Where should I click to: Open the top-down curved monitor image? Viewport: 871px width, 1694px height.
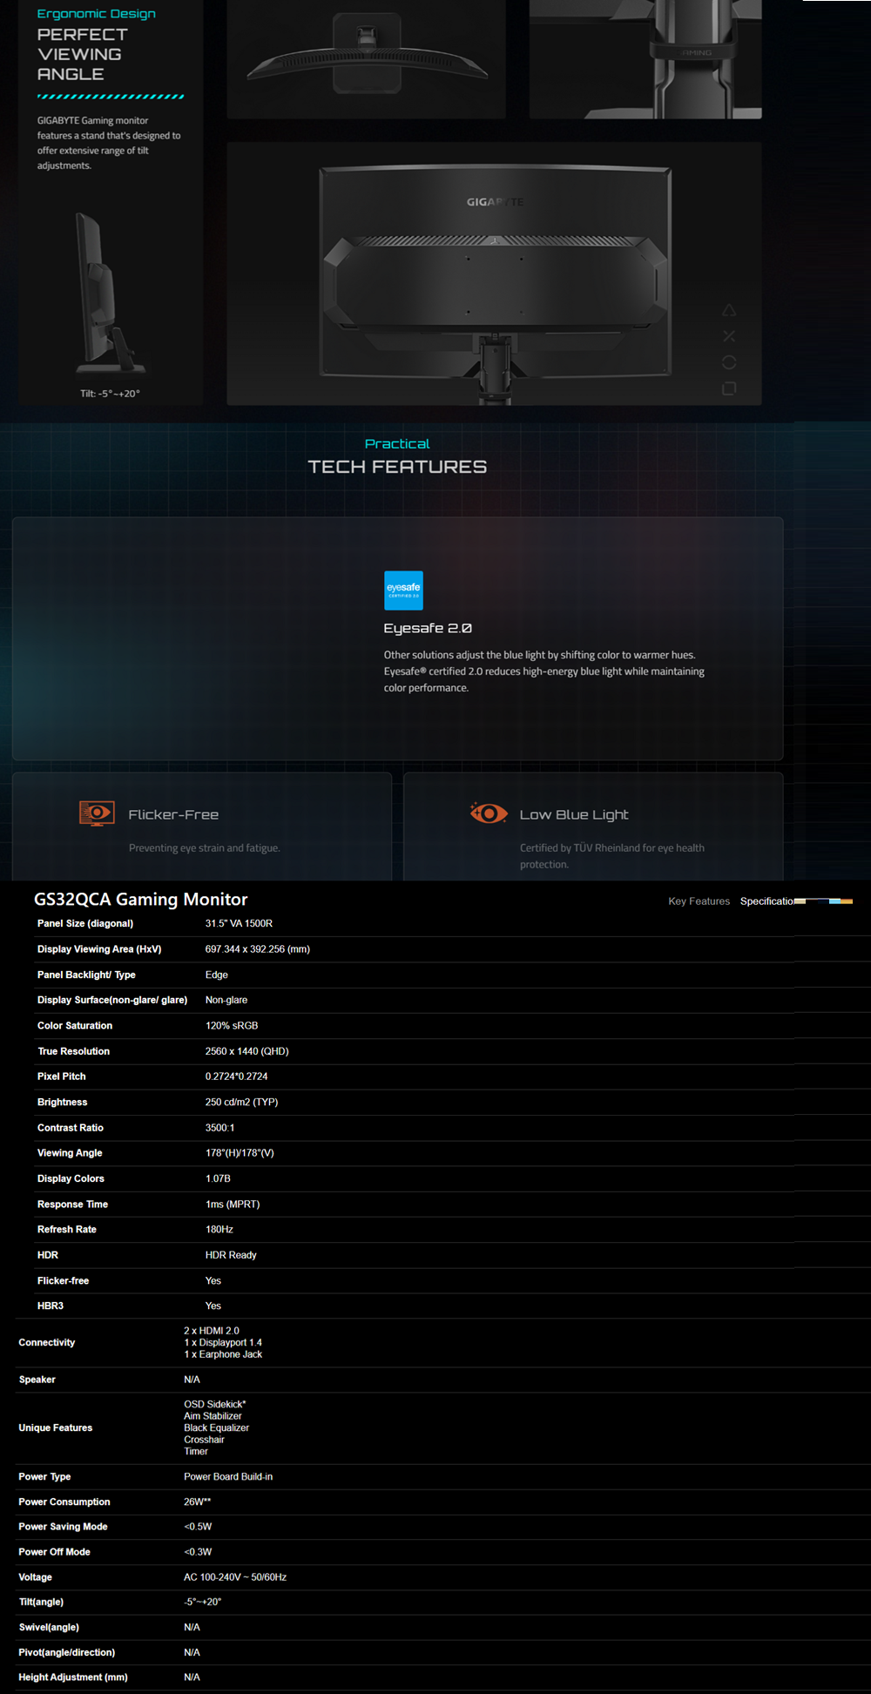pyautogui.click(x=366, y=59)
